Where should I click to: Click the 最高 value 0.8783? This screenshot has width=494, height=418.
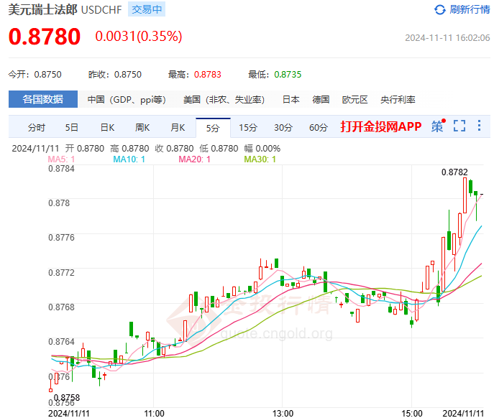pyautogui.click(x=208, y=75)
